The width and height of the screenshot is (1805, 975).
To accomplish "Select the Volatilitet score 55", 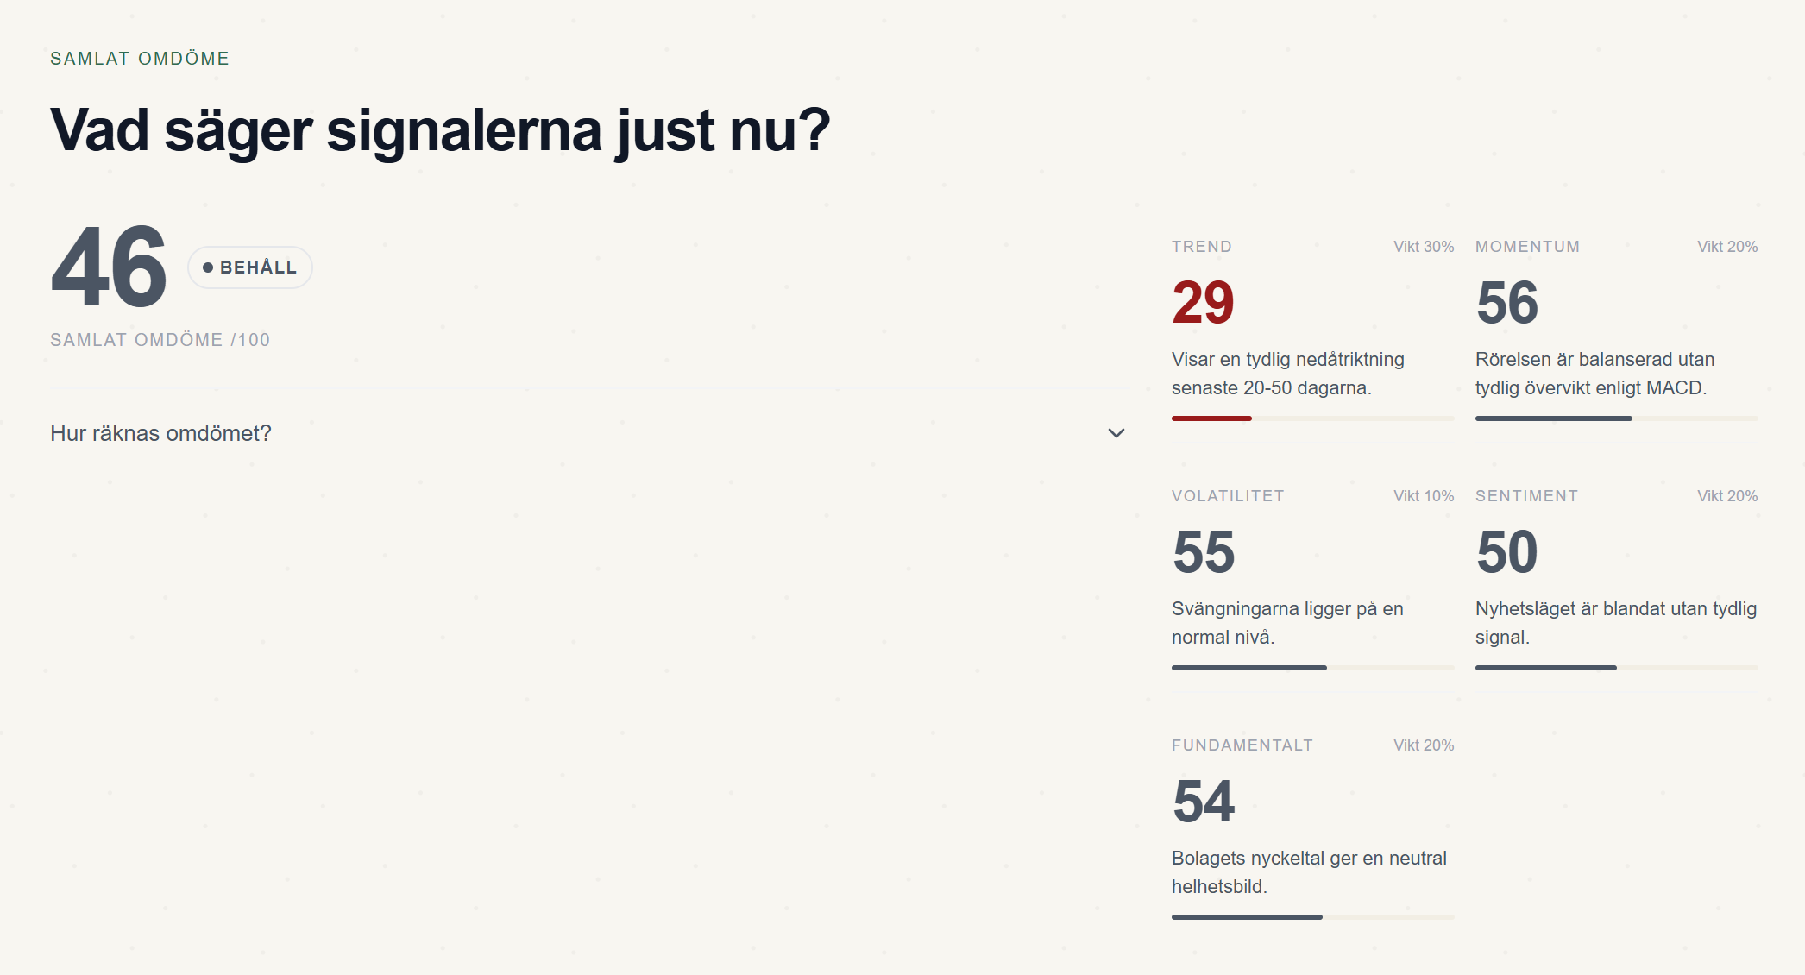I will tap(1204, 552).
